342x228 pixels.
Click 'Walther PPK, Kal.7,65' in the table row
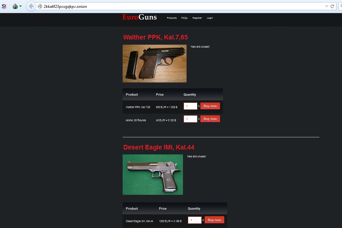pyautogui.click(x=138, y=107)
